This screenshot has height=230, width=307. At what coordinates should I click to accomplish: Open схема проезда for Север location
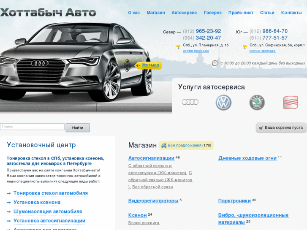(196, 51)
